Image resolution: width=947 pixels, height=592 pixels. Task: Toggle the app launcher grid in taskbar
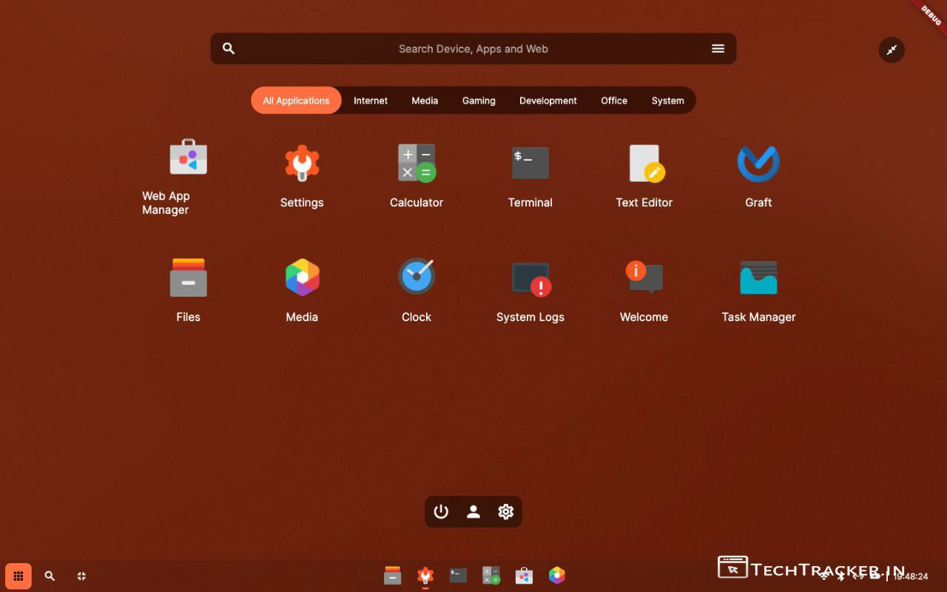coord(18,576)
